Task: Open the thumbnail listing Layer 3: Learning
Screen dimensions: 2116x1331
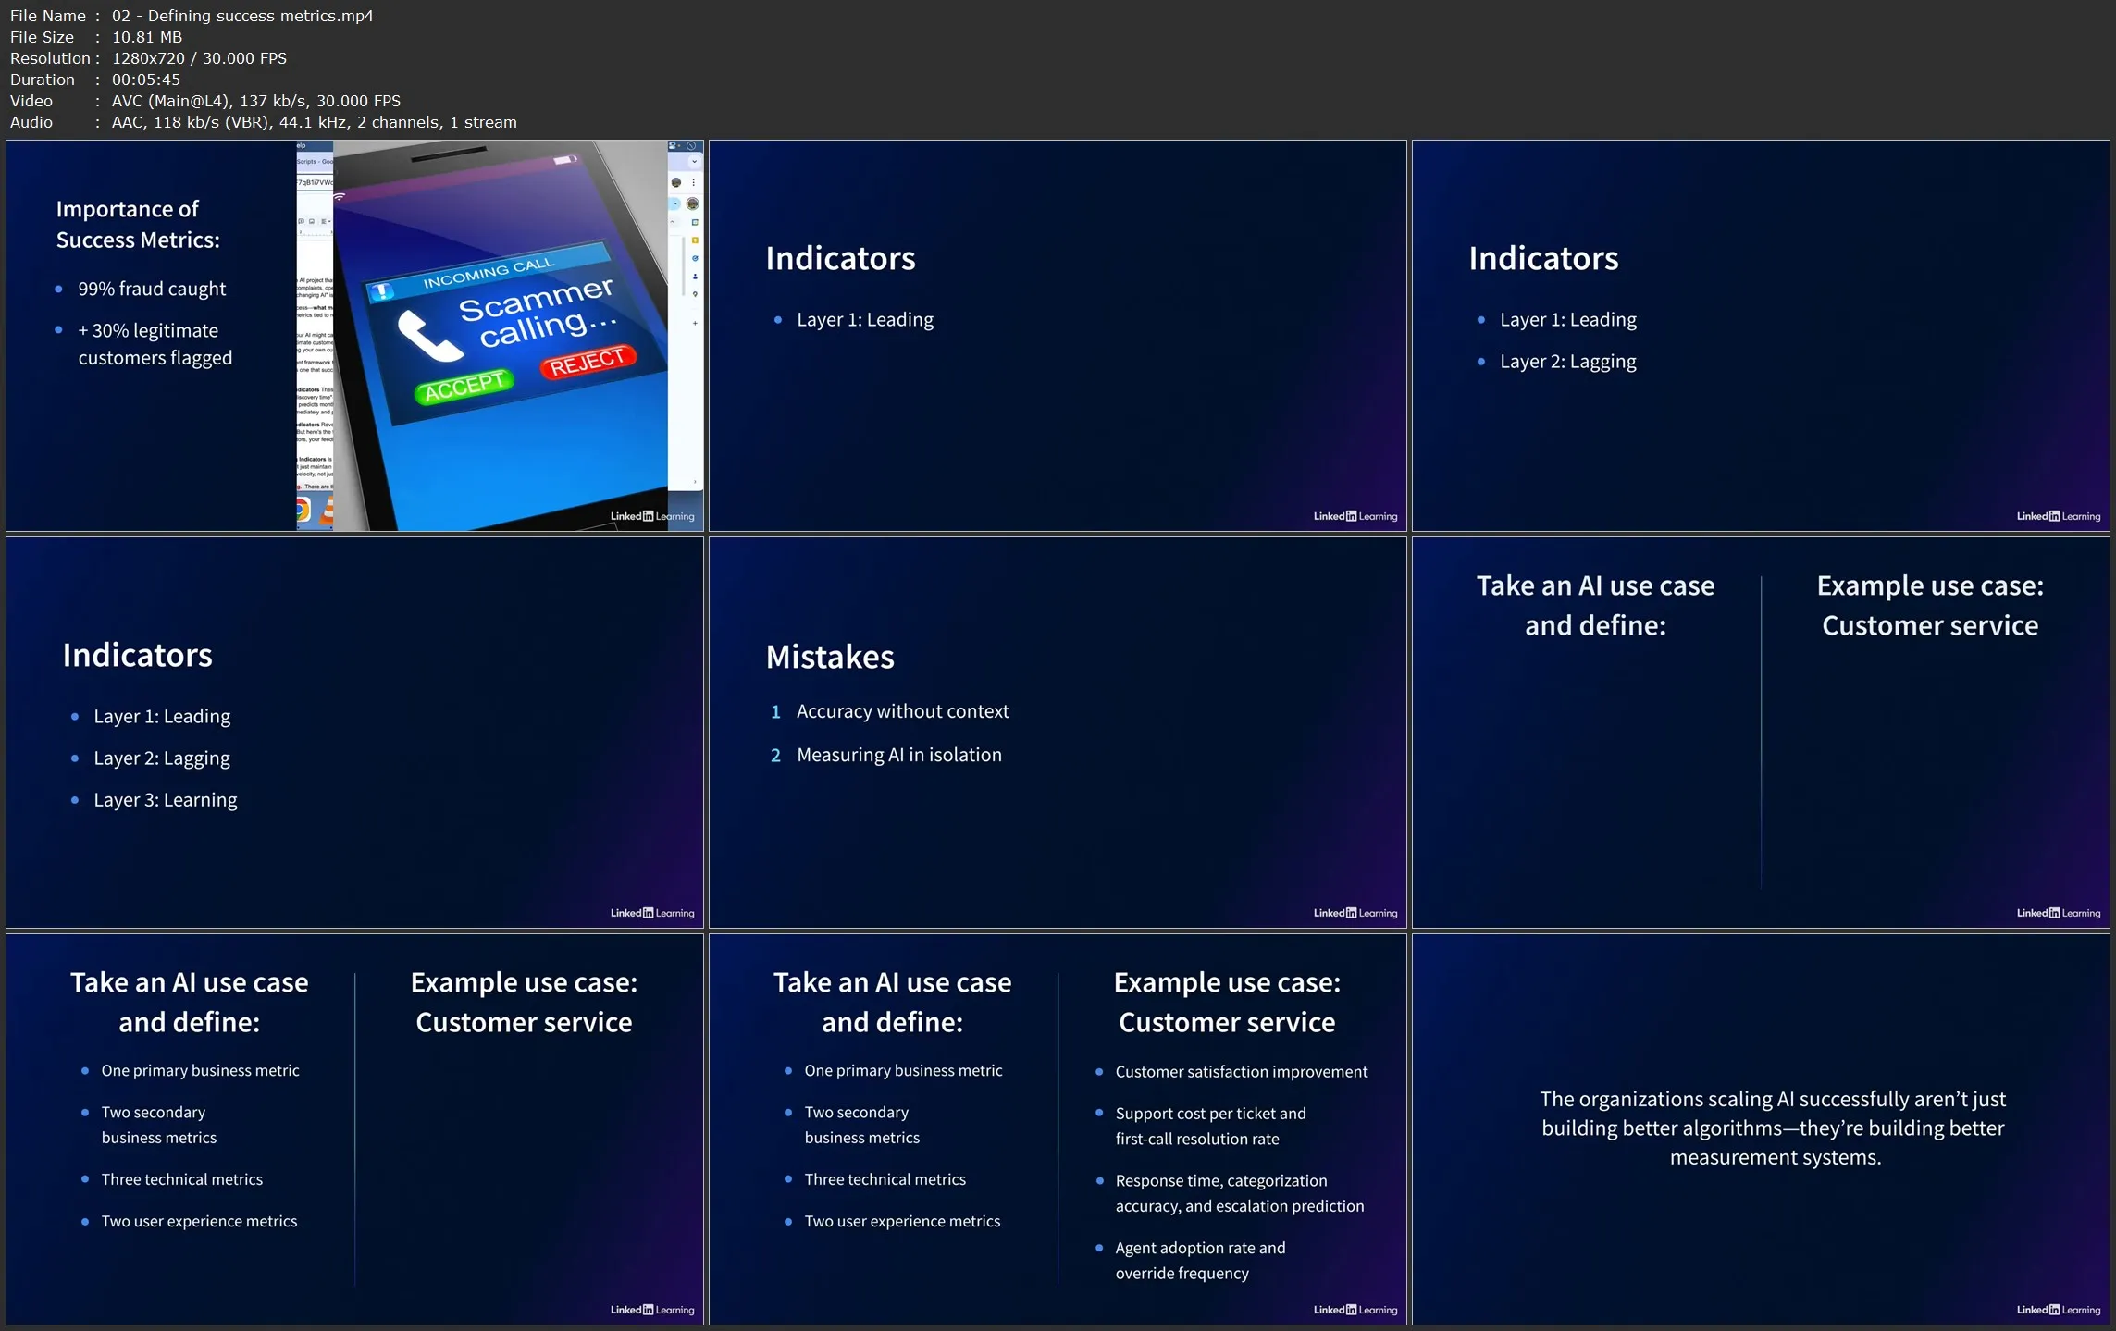Action: tap(354, 733)
